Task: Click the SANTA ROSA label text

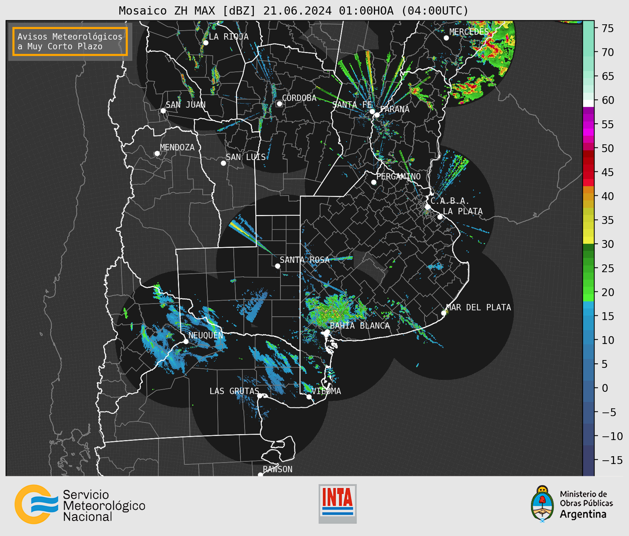Action: (x=305, y=260)
